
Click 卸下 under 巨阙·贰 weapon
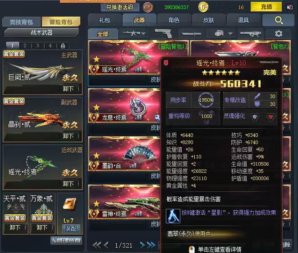point(68,89)
